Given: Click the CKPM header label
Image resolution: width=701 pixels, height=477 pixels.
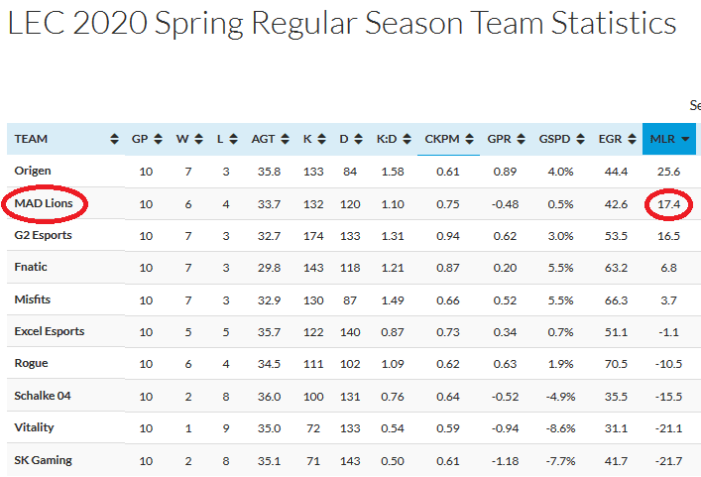Looking at the screenshot, I should 441,139.
